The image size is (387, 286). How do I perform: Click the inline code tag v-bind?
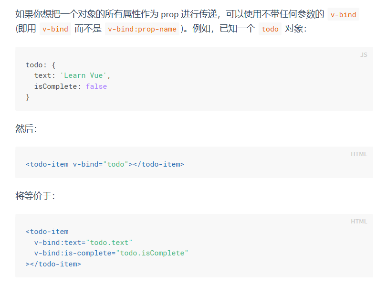pos(343,15)
